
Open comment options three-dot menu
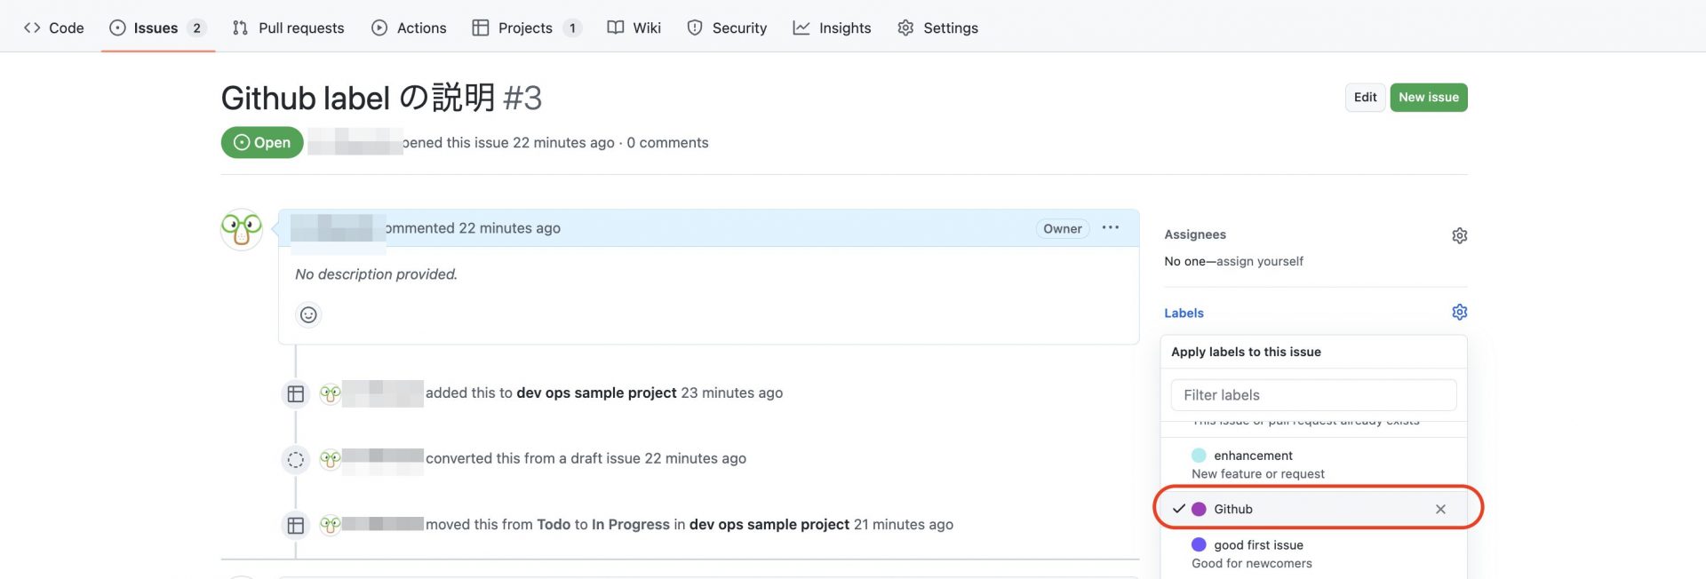(x=1111, y=228)
